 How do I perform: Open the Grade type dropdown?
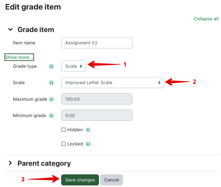[74, 66]
